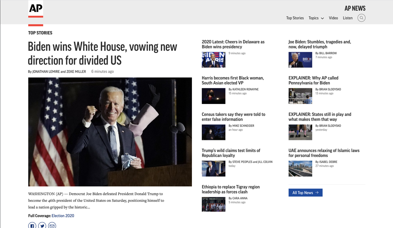Open thumbnail for UAE Islamic laws story
The width and height of the screenshot is (393, 228).
click(300, 168)
